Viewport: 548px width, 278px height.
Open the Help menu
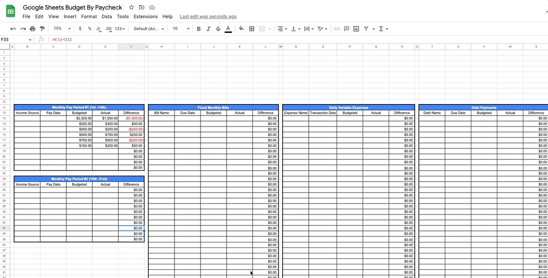168,16
